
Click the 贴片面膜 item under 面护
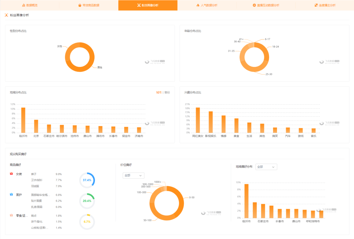coord(37,201)
